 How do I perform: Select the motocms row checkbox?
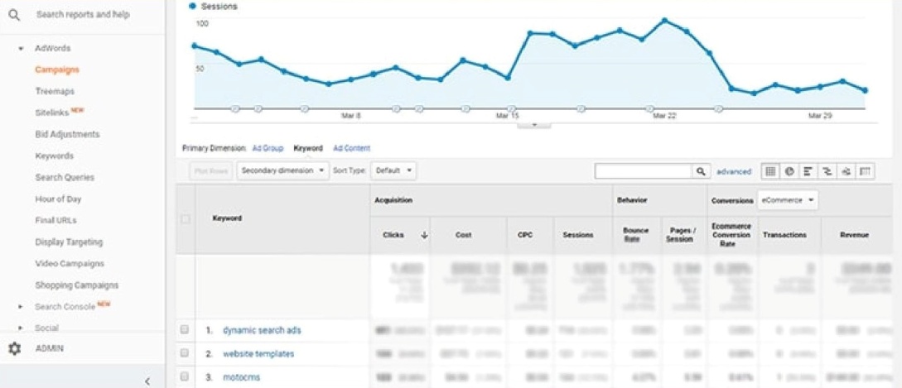185,376
